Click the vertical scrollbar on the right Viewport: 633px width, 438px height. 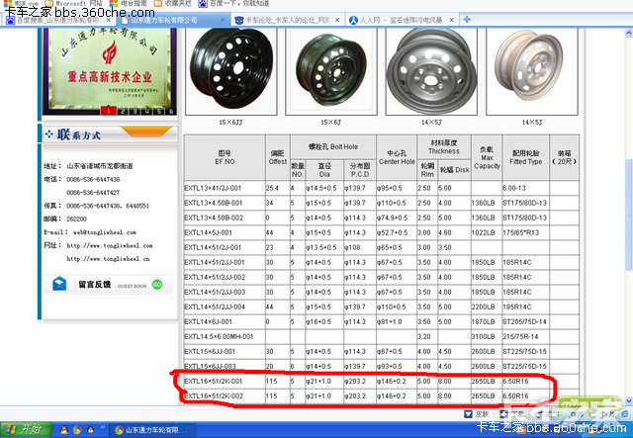click(x=625, y=198)
